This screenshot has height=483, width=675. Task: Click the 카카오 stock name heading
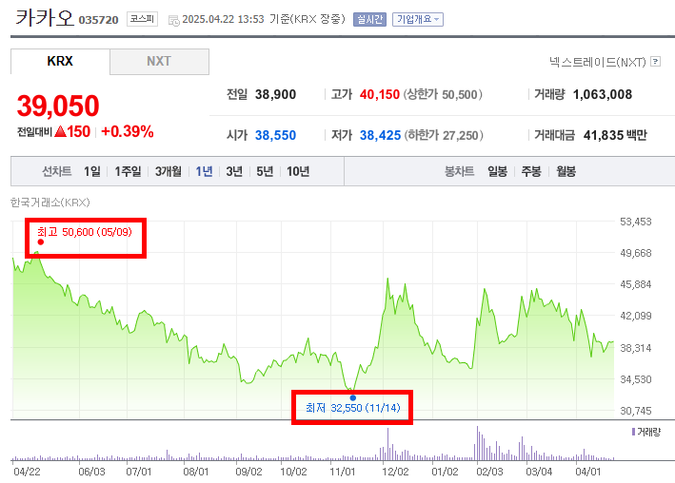click(45, 18)
